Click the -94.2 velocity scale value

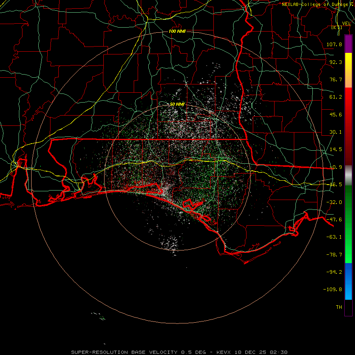click(334, 272)
